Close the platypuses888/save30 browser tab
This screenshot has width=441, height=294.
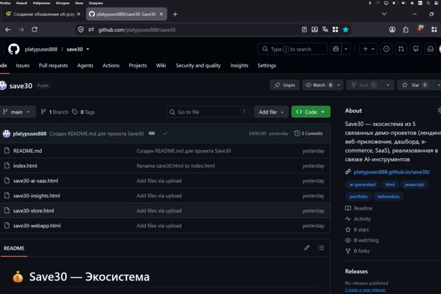pyautogui.click(x=161, y=14)
